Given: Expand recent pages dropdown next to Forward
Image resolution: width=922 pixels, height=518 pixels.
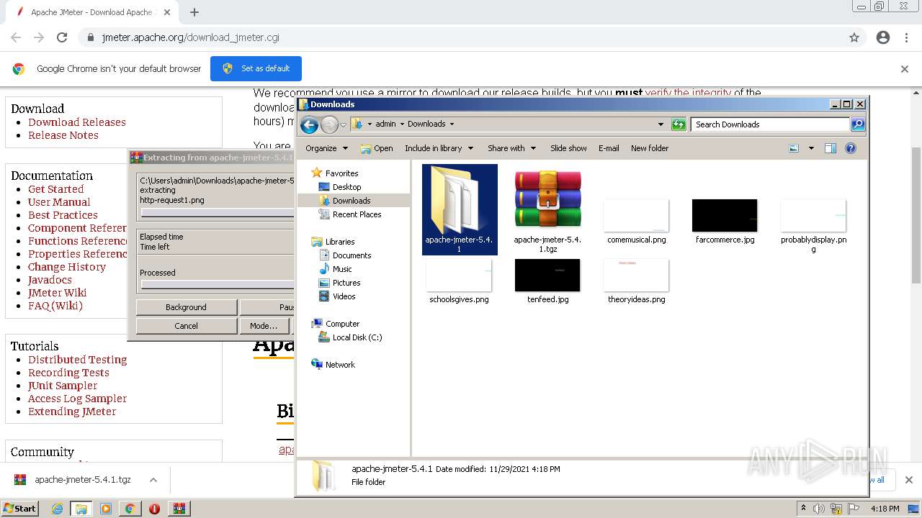Looking at the screenshot, I should [344, 124].
